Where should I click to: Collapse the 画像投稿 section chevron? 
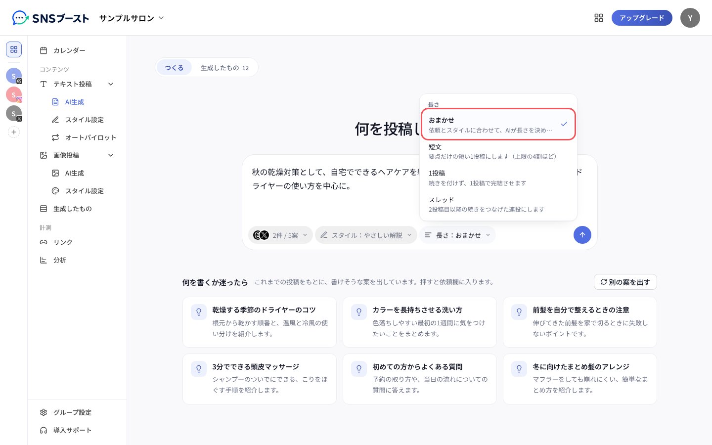coord(111,155)
